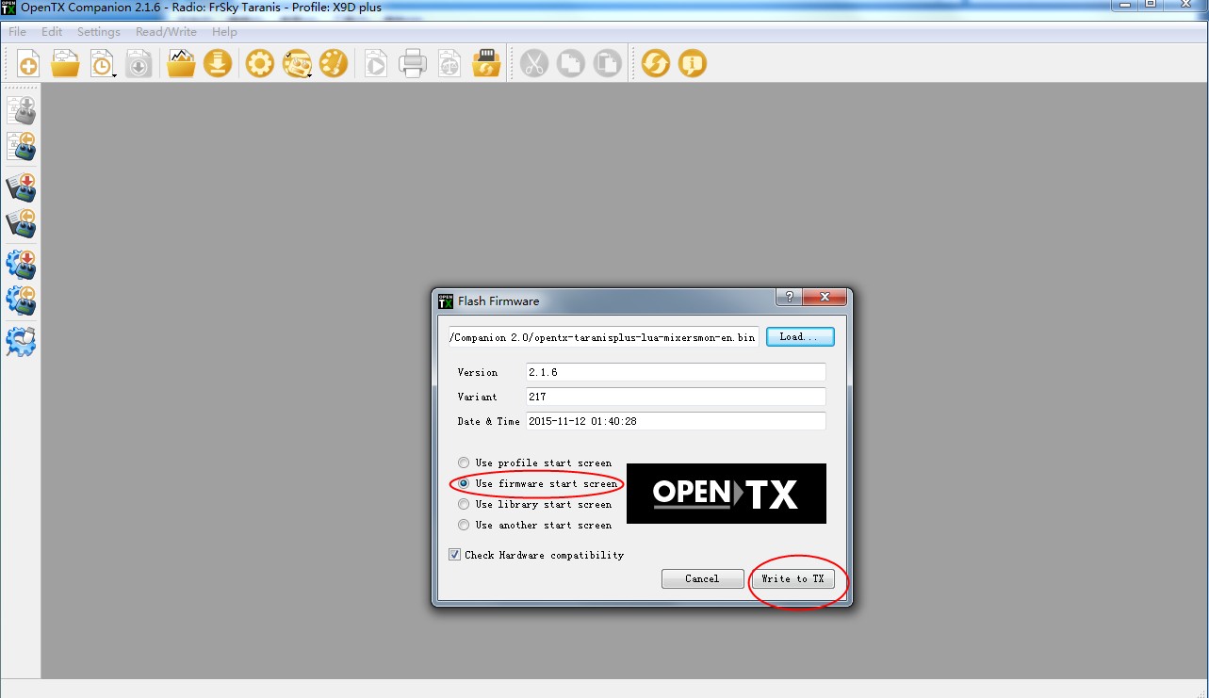The image size is (1209, 698).
Task: Click the OpenTX splash screen preview image
Action: [x=727, y=494]
